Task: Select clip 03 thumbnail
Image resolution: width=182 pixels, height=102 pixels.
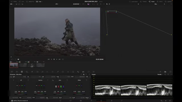Action: [32, 65]
